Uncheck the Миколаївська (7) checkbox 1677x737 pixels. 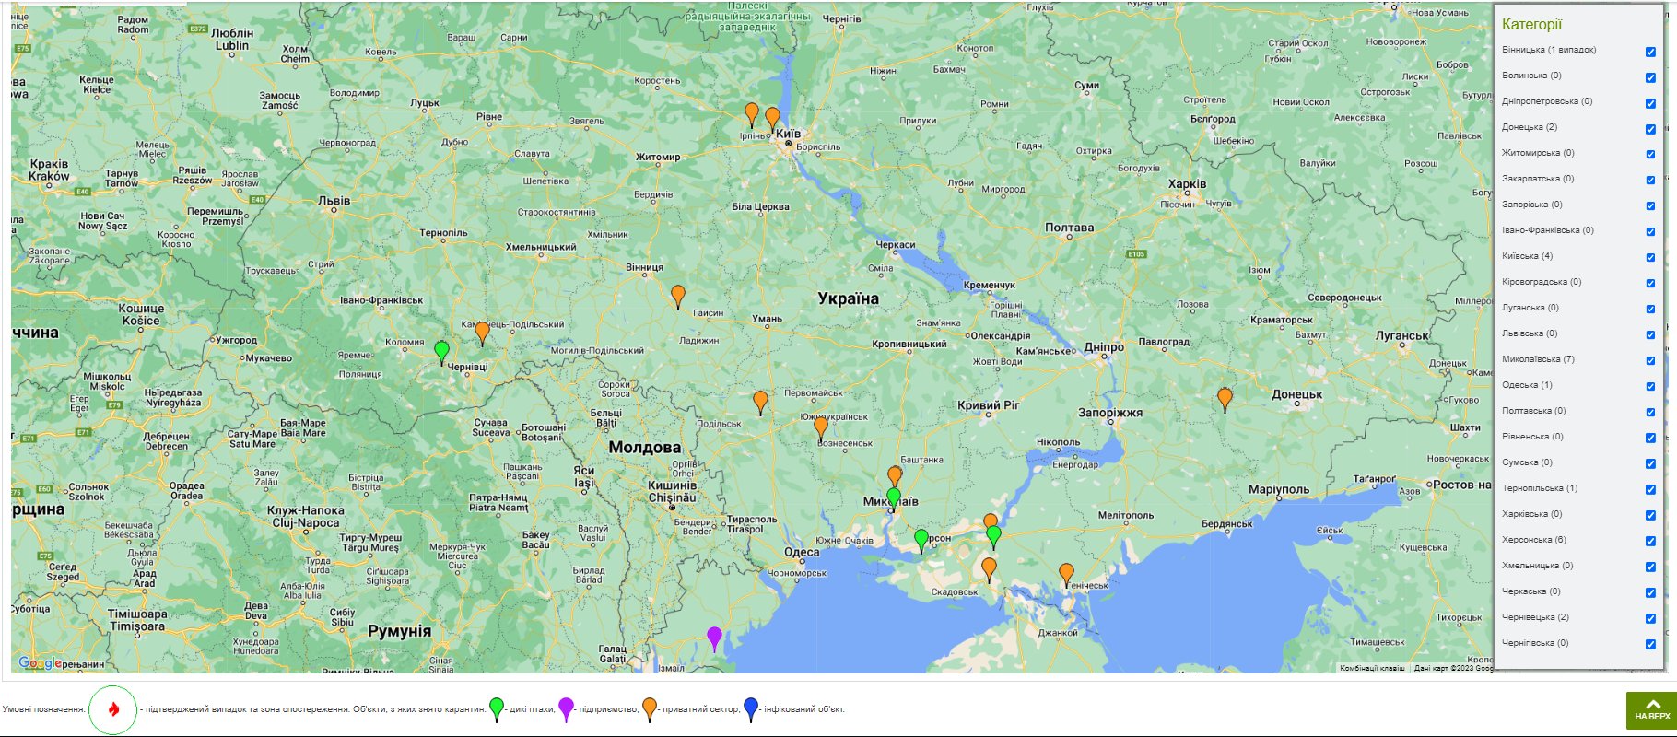tap(1650, 361)
